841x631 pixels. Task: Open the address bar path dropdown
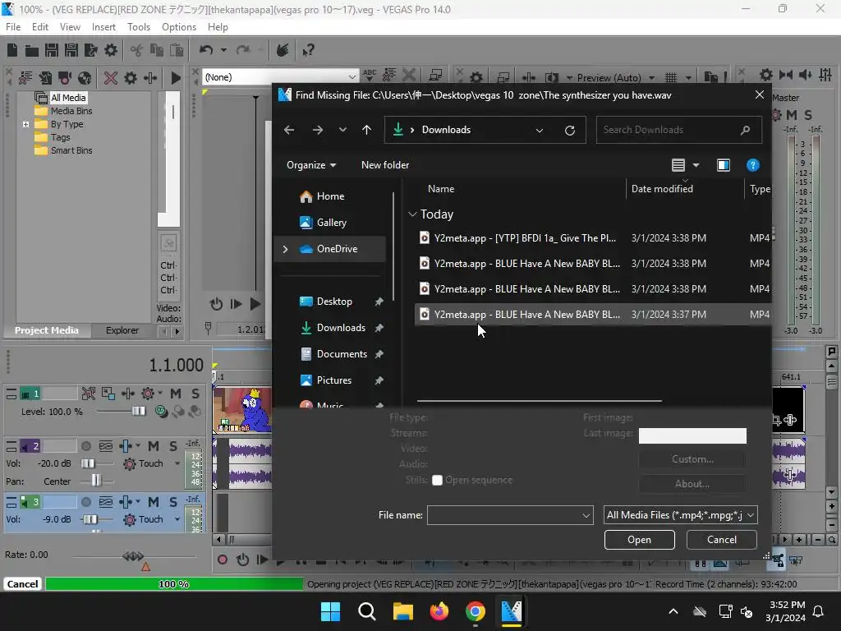540,130
